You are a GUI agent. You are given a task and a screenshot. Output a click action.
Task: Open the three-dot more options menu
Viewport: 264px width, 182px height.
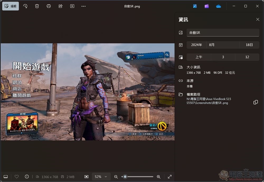83,6
